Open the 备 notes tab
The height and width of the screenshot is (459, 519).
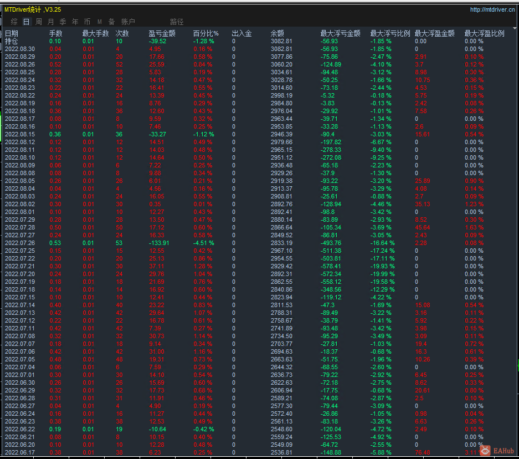pyautogui.click(x=111, y=22)
